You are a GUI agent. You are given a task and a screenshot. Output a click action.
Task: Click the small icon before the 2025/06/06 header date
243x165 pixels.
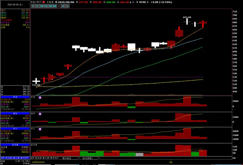point(56,2)
